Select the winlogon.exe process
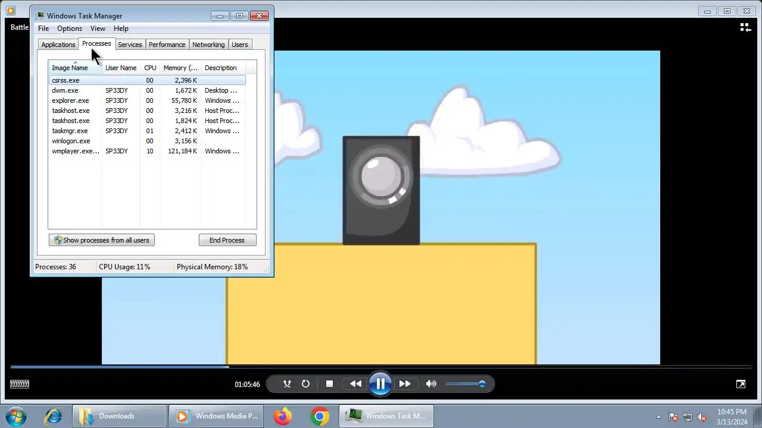This screenshot has width=762, height=428. pos(147,141)
